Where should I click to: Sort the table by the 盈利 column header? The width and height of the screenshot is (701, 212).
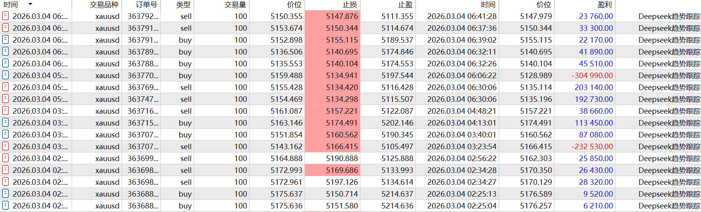coord(604,5)
